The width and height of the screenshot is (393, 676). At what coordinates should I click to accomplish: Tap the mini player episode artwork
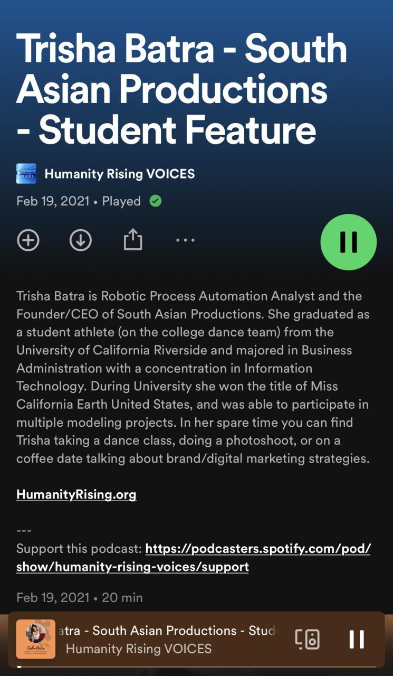[36, 640]
